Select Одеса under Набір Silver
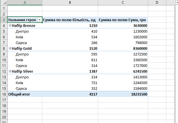 (x=25, y=88)
